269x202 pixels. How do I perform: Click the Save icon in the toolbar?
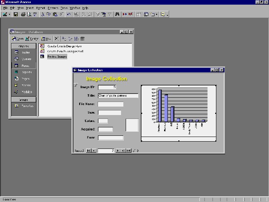click(16, 14)
